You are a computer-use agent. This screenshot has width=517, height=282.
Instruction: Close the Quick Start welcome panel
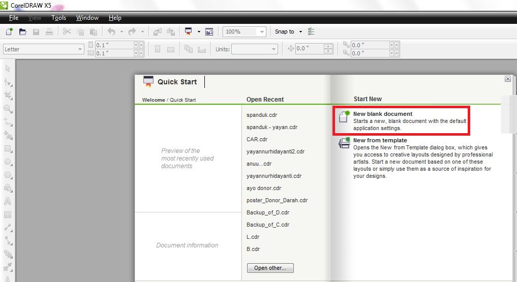508,79
